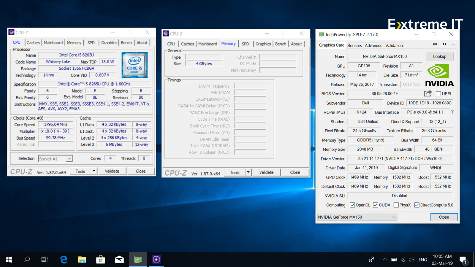475x267 pixels.
Task: Click the GPU name field NVIDIA GeForce MX150
Action: [x=385, y=56]
